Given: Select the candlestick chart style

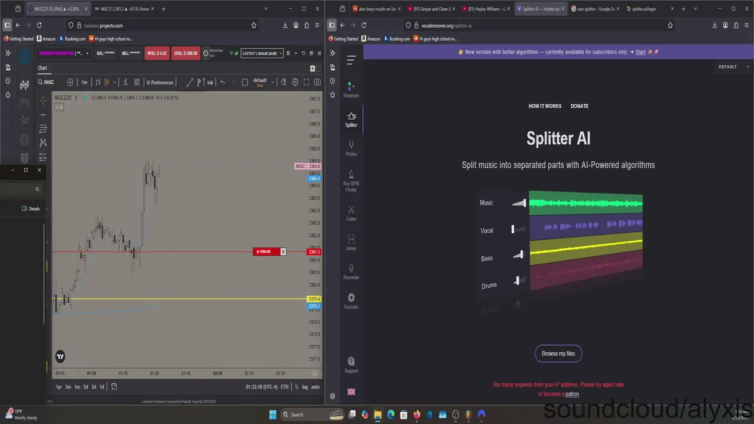Looking at the screenshot, I should (107, 82).
